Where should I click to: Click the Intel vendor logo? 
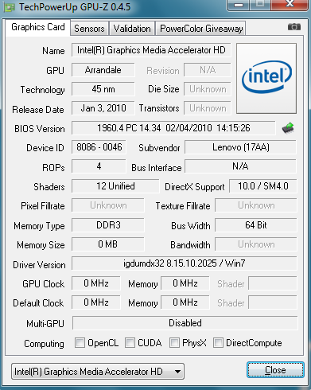266,79
